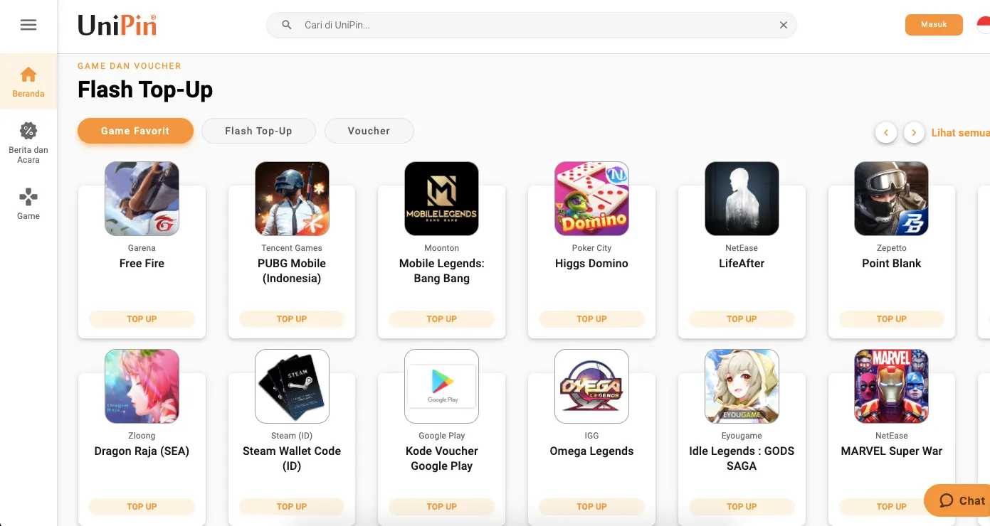
Task: Select the Game controller icon
Action: click(x=28, y=197)
